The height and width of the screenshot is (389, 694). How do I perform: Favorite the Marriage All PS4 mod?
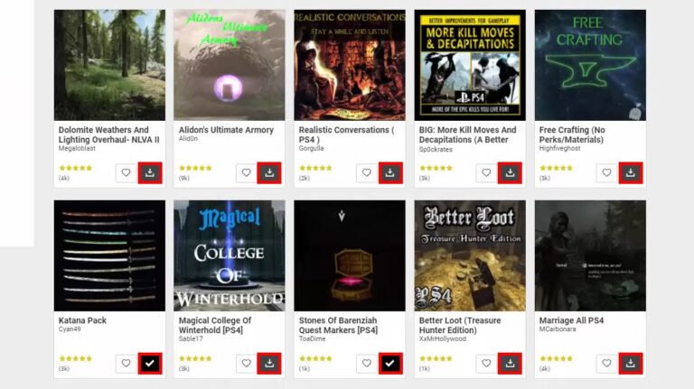tap(606, 364)
